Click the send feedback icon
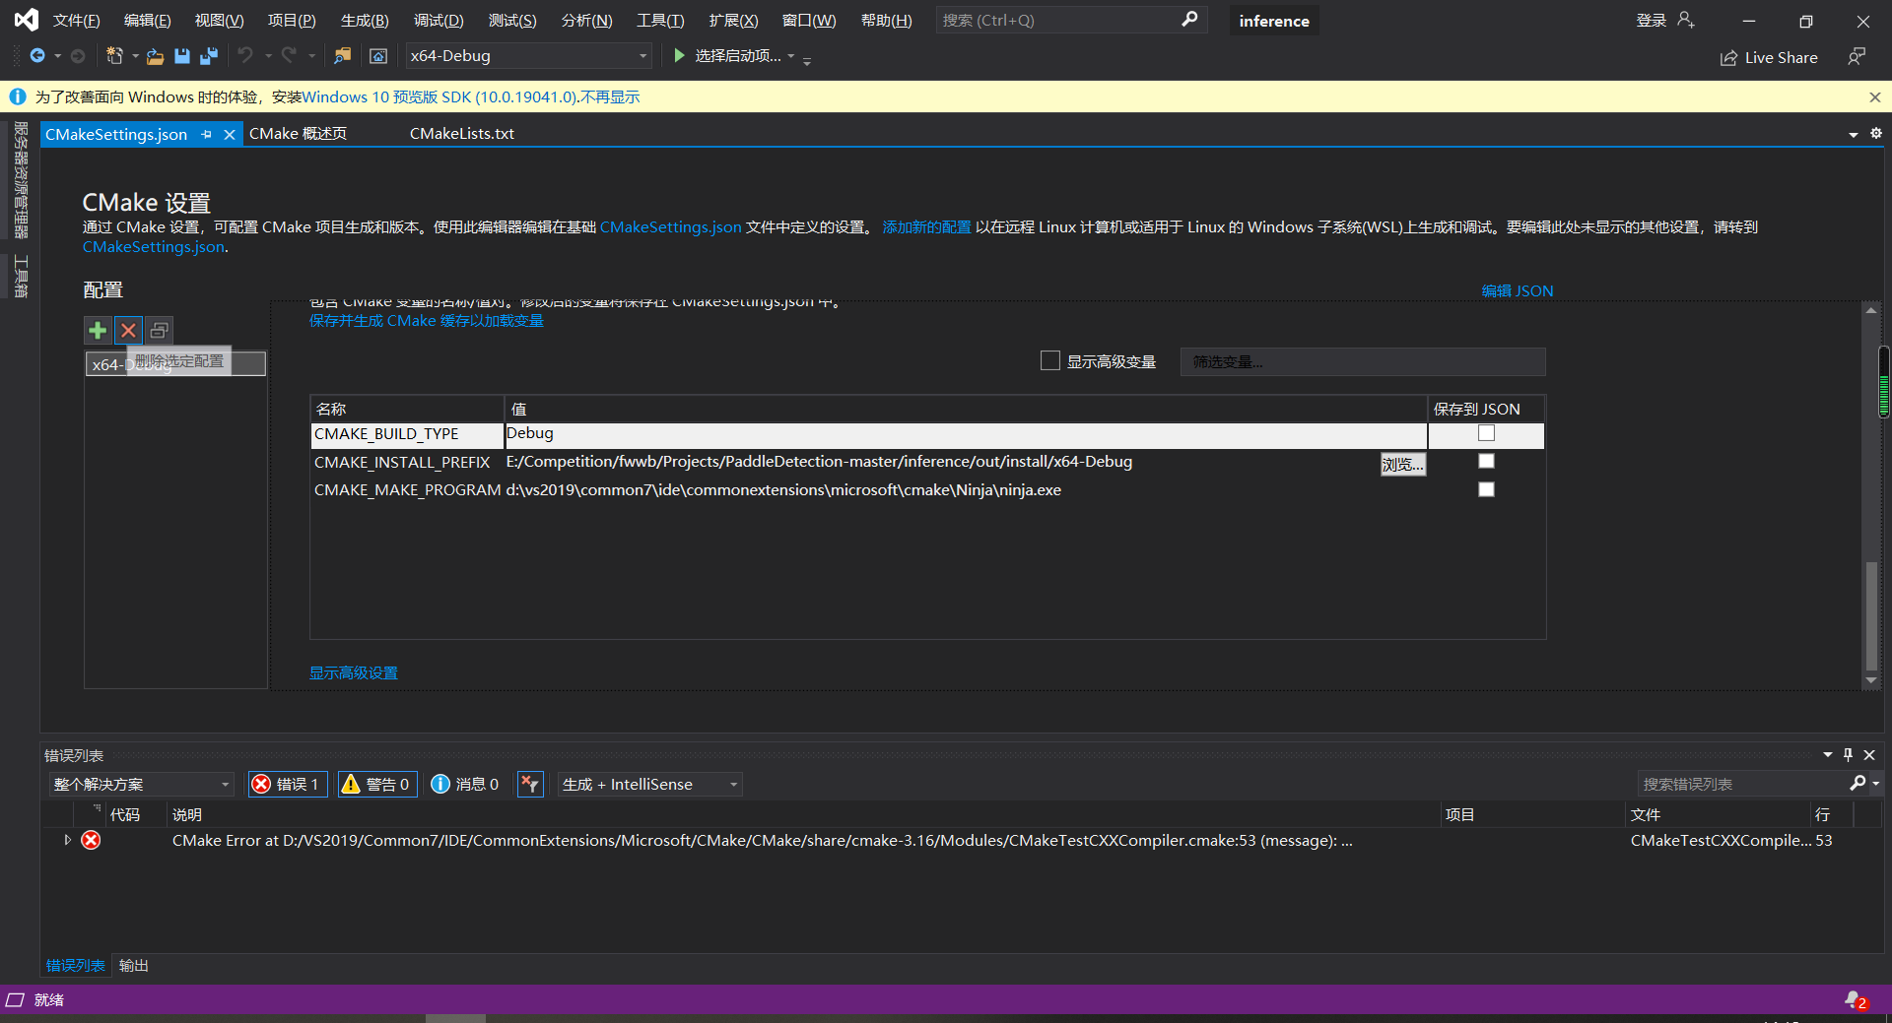This screenshot has width=1892, height=1023. click(1857, 57)
